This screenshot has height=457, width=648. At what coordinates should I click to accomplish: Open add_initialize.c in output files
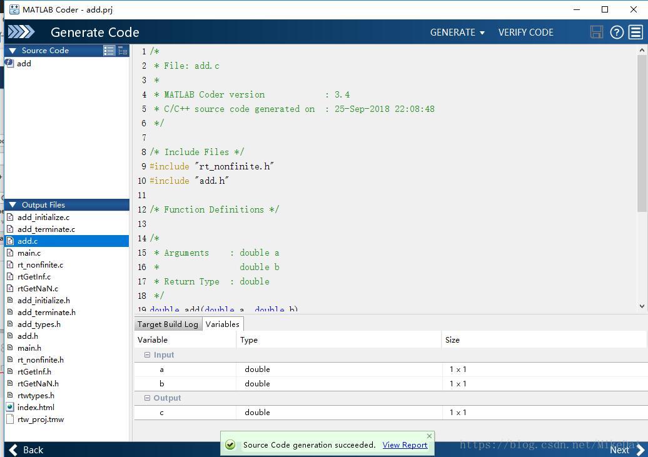(43, 217)
